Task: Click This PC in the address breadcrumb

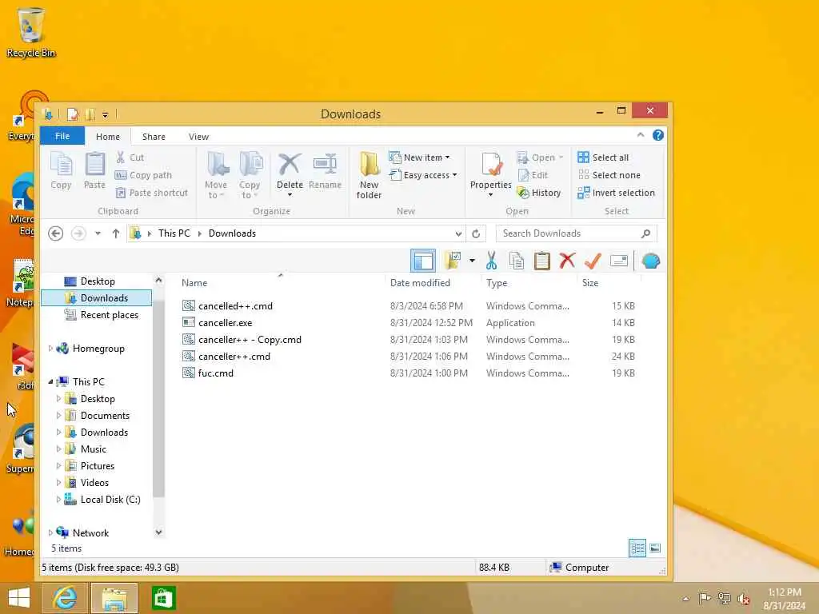Action: coord(174,233)
